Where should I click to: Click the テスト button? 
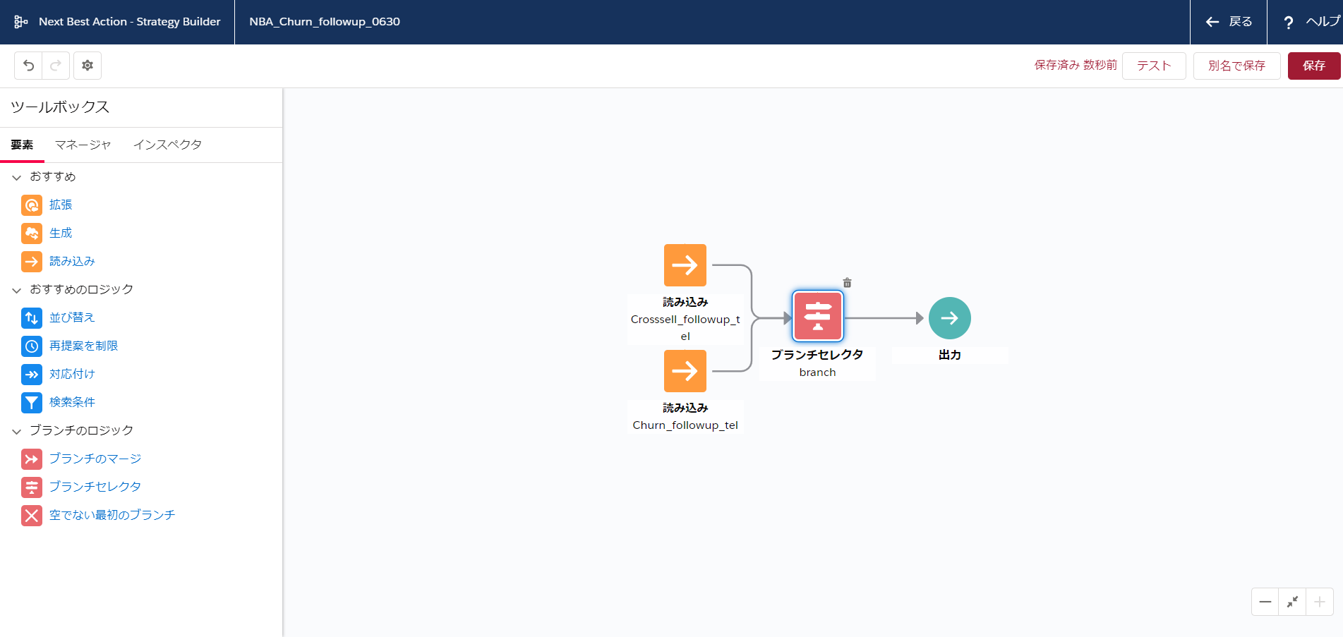[x=1153, y=66]
